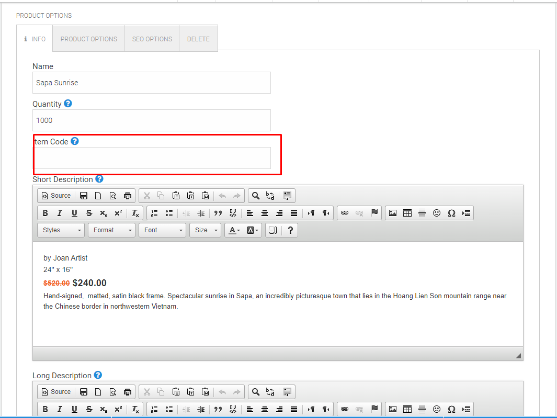Screen dimensions: 557x418
Task: Insert a Smiley from the toolbar
Action: [437, 213]
